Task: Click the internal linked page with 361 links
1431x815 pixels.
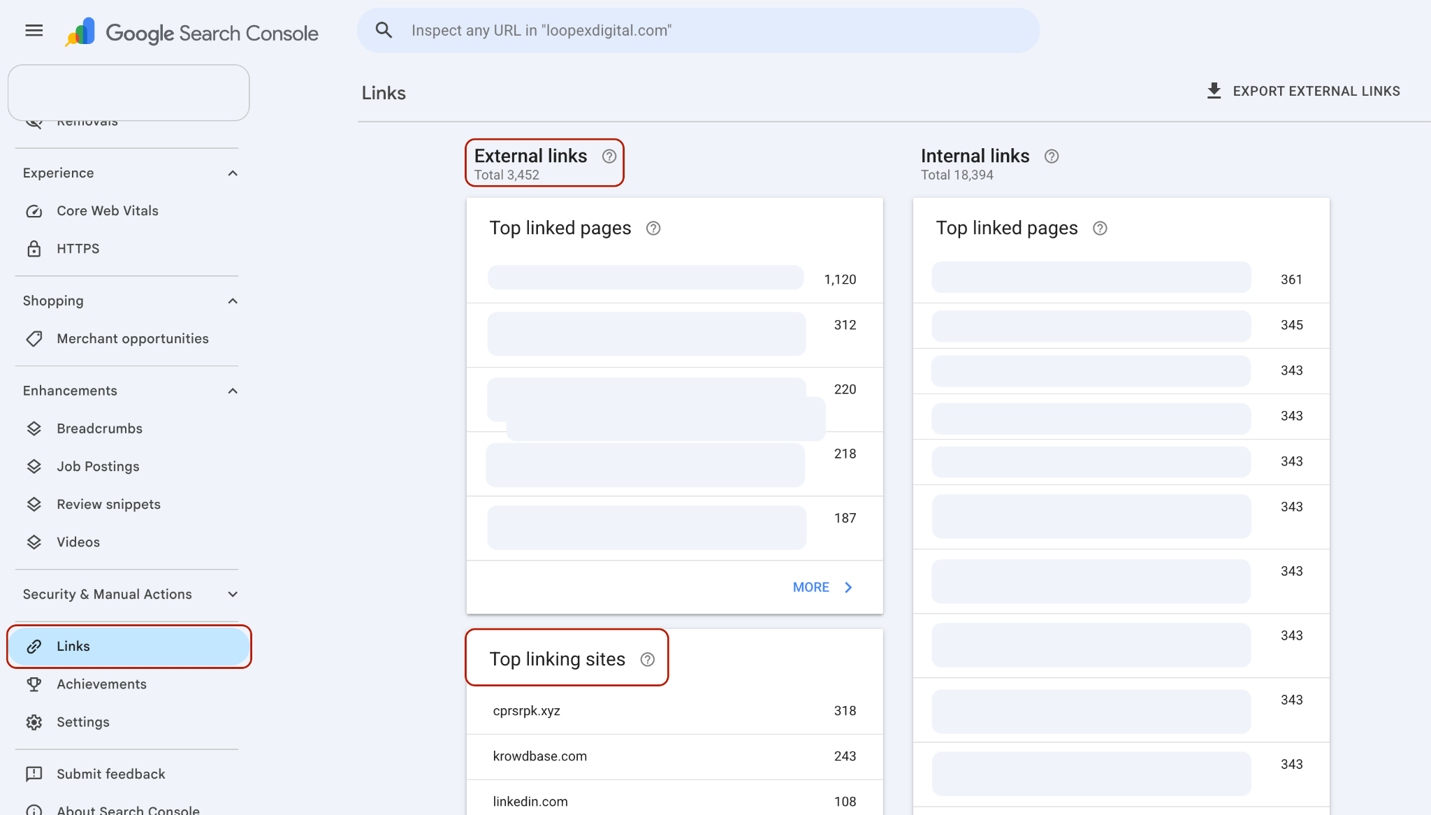Action: click(x=1121, y=279)
